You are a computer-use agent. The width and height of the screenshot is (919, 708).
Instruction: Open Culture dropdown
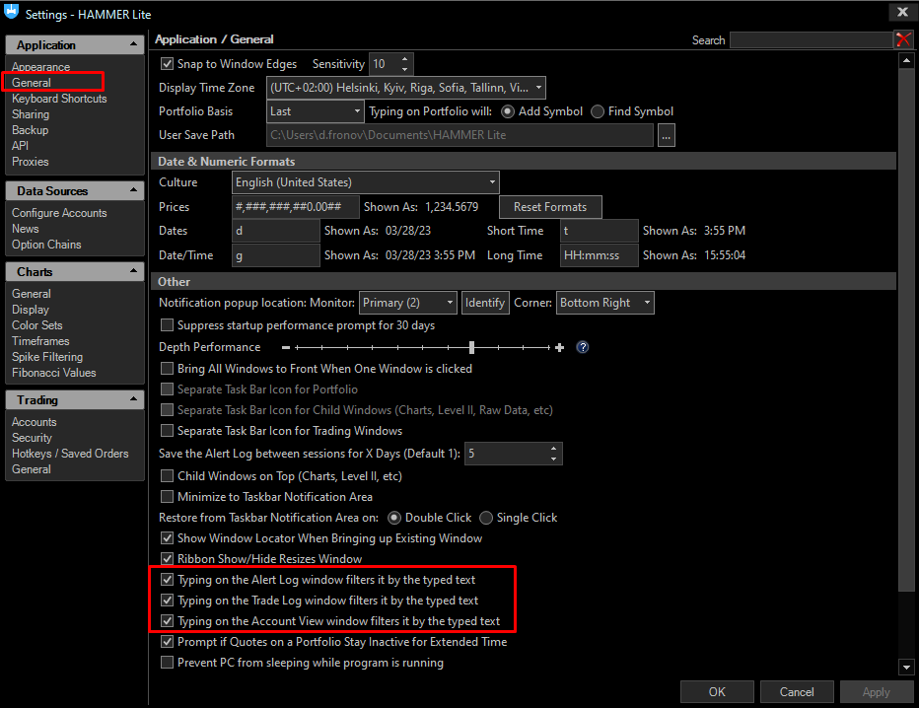click(x=365, y=182)
